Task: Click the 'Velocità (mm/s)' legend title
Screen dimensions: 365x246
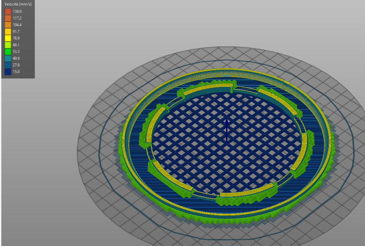Action: 18,4
